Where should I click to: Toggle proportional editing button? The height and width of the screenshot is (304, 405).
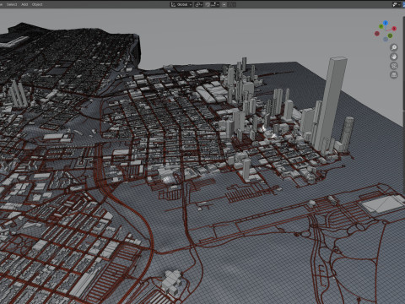[x=224, y=4]
